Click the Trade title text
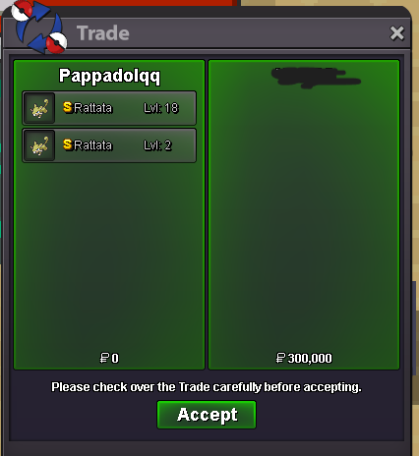This screenshot has height=456, width=419. click(103, 33)
